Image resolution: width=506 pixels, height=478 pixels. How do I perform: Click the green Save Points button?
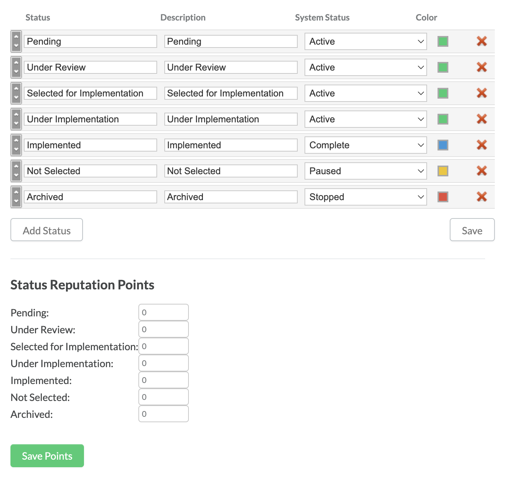[47, 456]
